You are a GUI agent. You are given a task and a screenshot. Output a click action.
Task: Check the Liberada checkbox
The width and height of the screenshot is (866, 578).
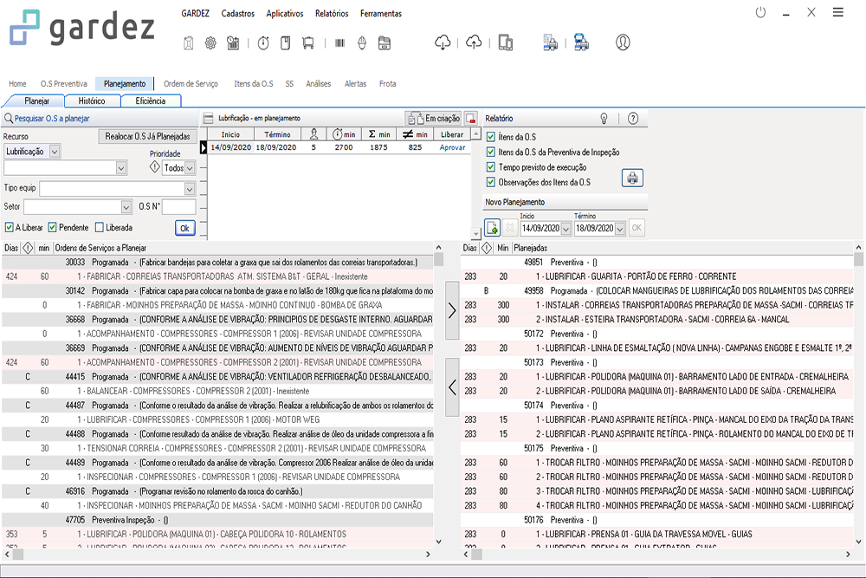(x=100, y=227)
